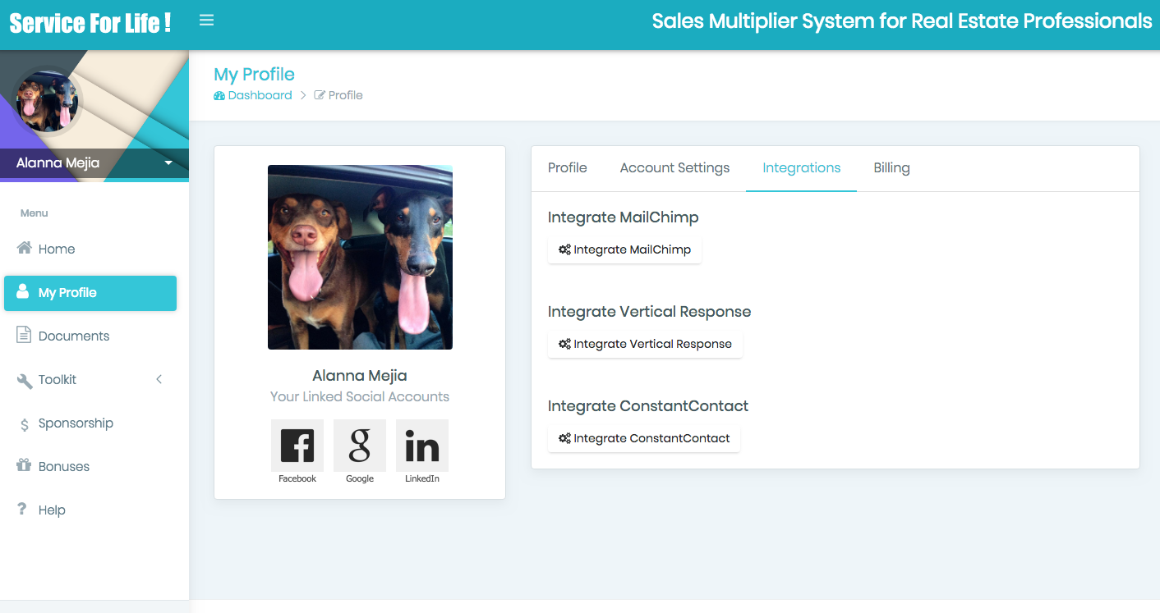Click the dashboard icon in breadcrumb
This screenshot has width=1160, height=613.
pyautogui.click(x=219, y=96)
